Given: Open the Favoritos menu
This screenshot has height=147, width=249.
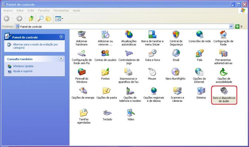Looking at the screenshot, I should [x=44, y=11].
